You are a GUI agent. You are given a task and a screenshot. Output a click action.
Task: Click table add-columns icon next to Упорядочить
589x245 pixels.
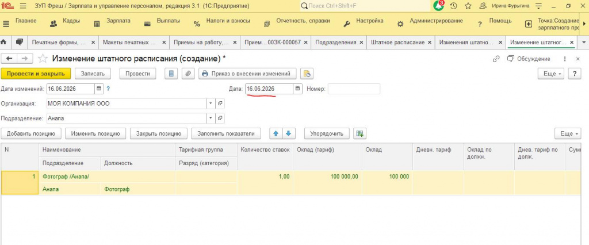pos(360,133)
